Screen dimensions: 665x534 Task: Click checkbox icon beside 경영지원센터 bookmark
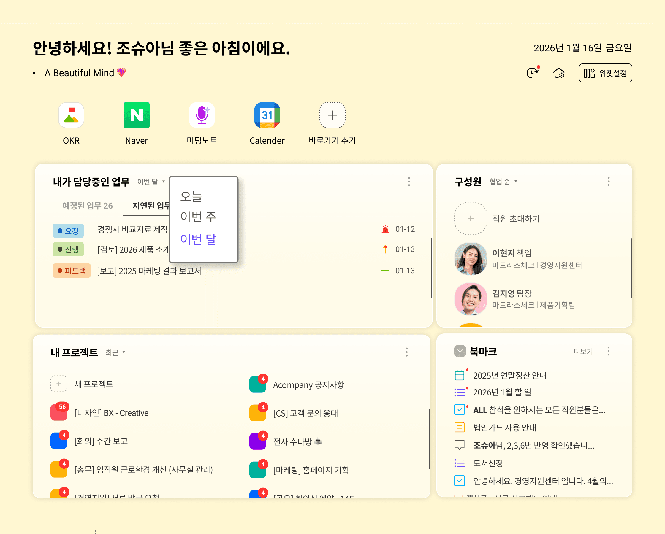coord(460,481)
